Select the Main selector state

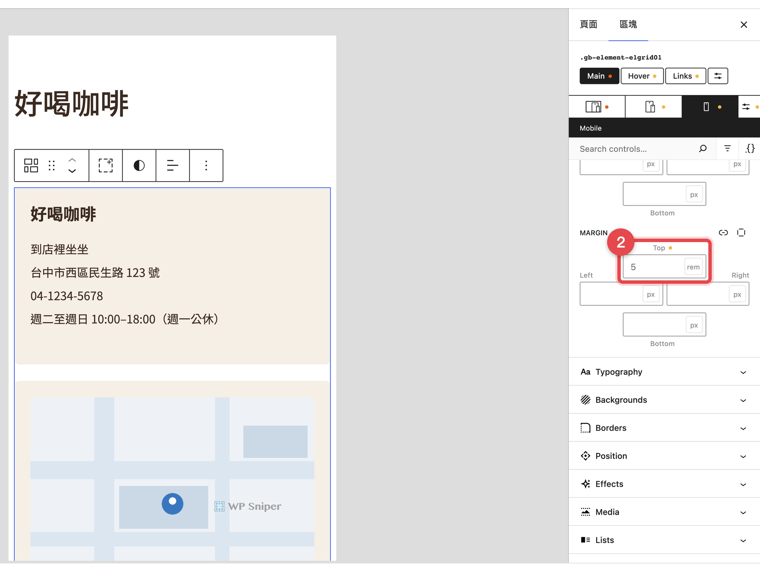tap(599, 76)
